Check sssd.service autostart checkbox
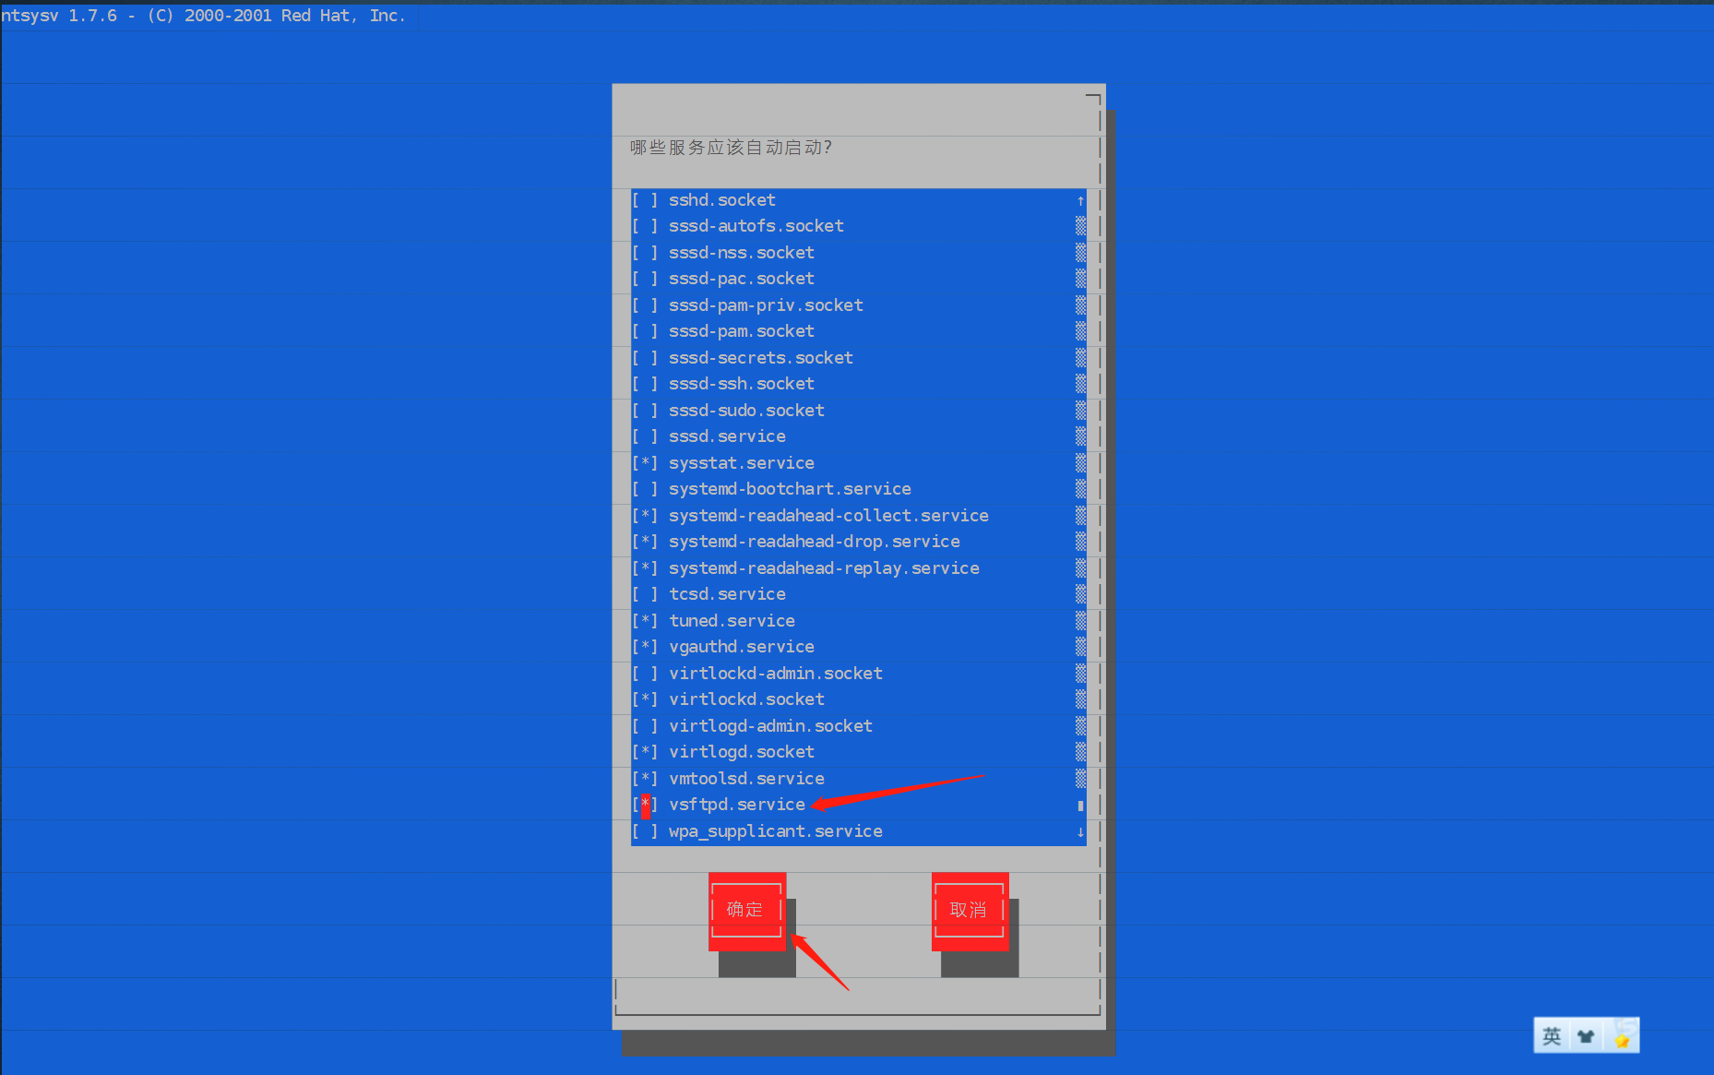Screen dimensions: 1714x1075 (x=645, y=436)
